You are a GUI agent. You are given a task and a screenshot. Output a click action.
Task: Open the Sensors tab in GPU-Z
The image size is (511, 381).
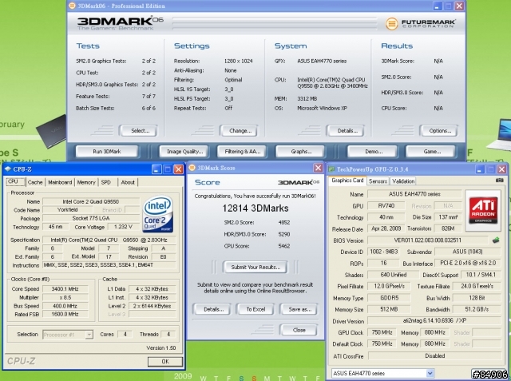tap(378, 181)
